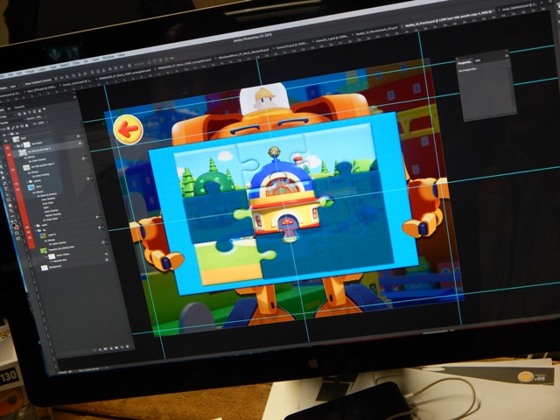Click the add layer mask icon
Image resolution: width=560 pixels, height=420 pixels.
click(105, 349)
